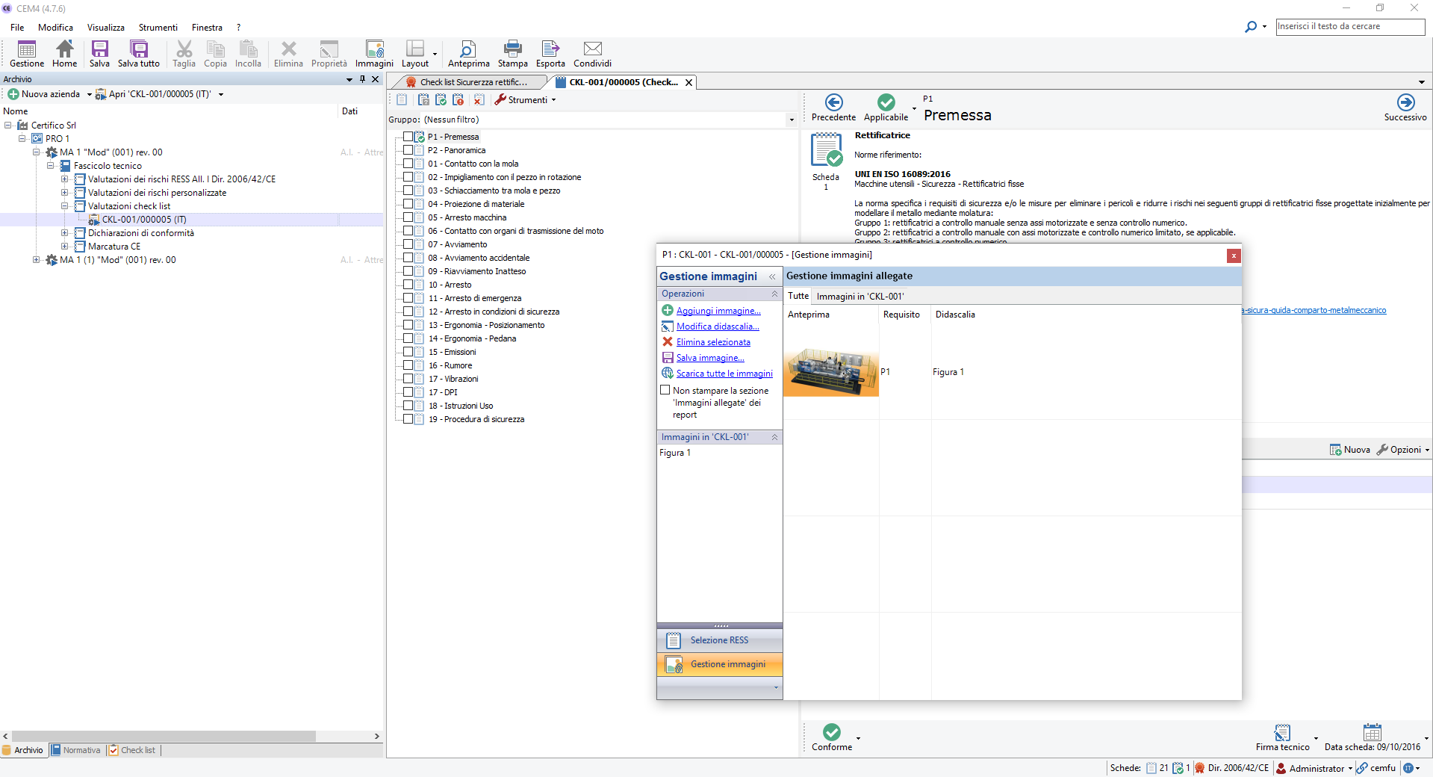Click the Immagini toolbar icon
Viewport: 1433px width, 777px height.
point(374,50)
